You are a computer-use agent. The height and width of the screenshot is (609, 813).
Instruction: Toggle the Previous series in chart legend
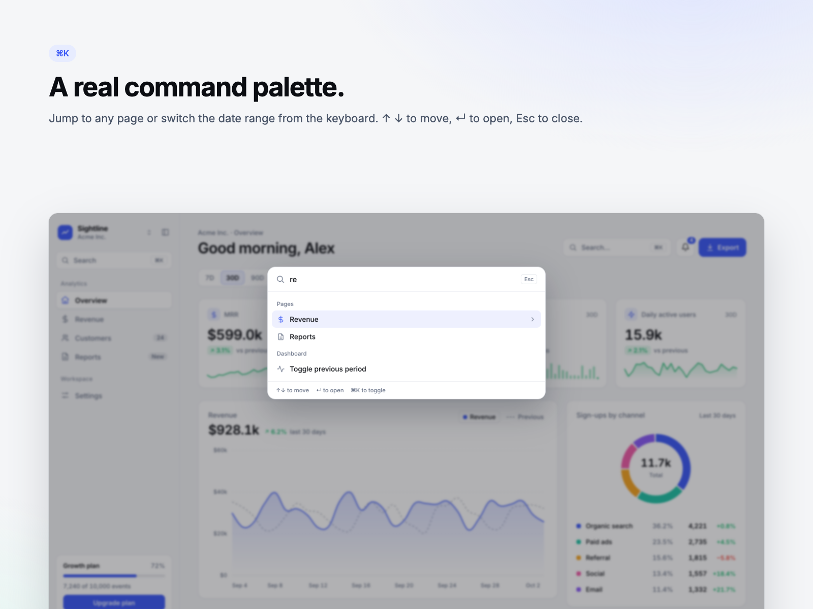coord(525,417)
